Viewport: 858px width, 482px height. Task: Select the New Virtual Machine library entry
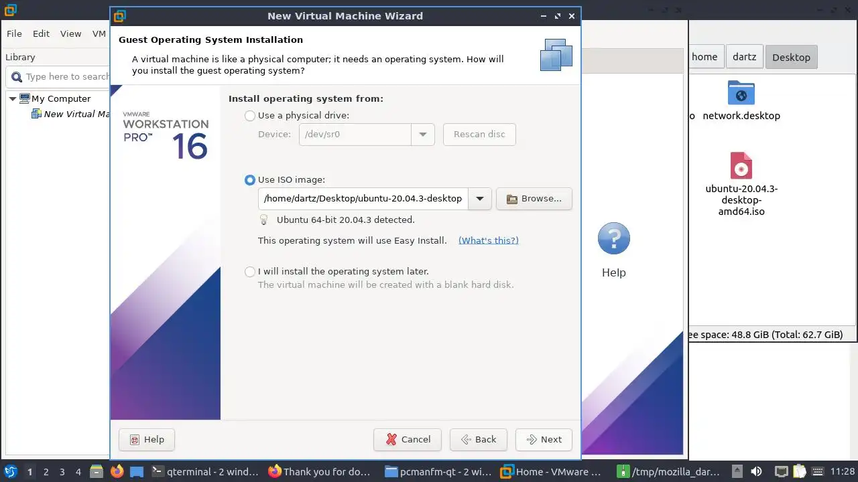(76, 114)
